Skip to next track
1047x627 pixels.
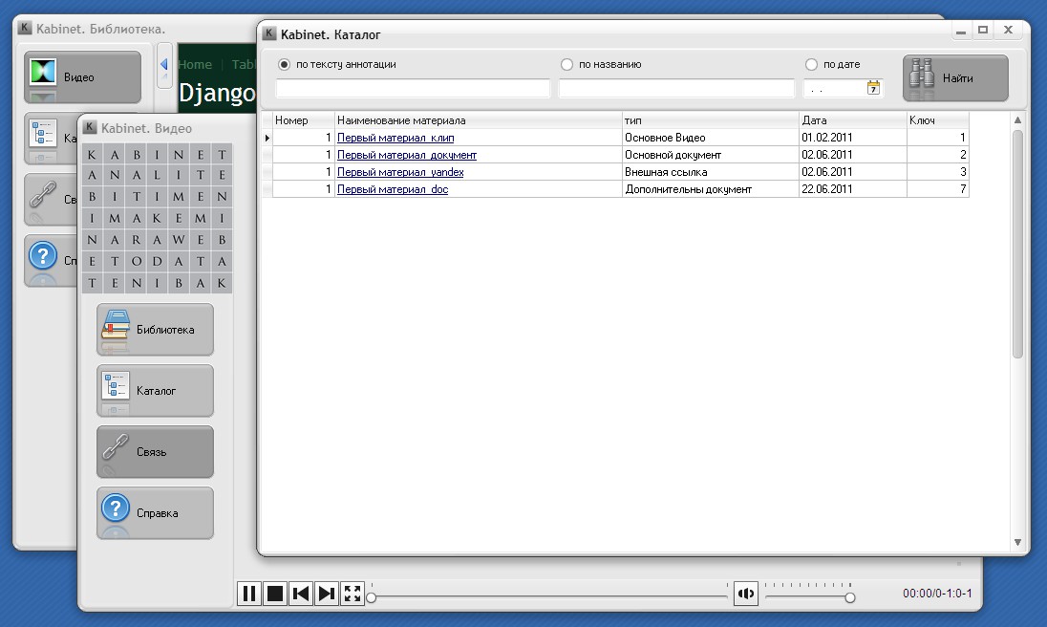(x=327, y=594)
